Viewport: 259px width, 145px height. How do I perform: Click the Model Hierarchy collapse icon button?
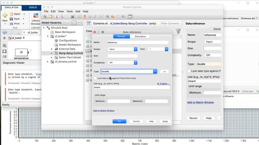tap(80, 23)
